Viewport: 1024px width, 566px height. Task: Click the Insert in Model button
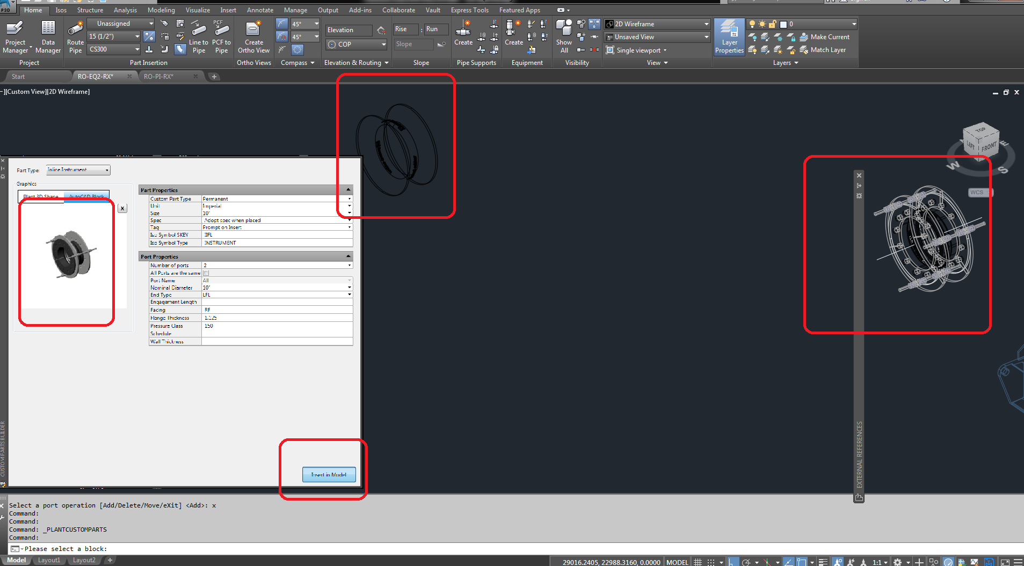click(x=328, y=474)
